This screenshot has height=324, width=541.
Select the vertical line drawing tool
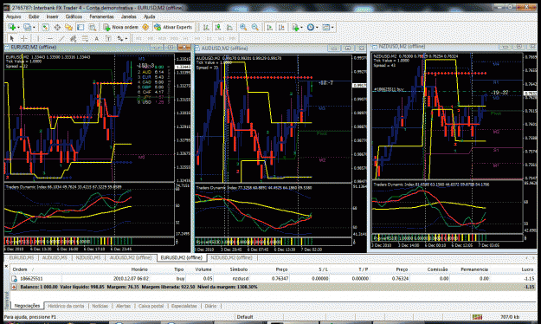[x=38, y=38]
